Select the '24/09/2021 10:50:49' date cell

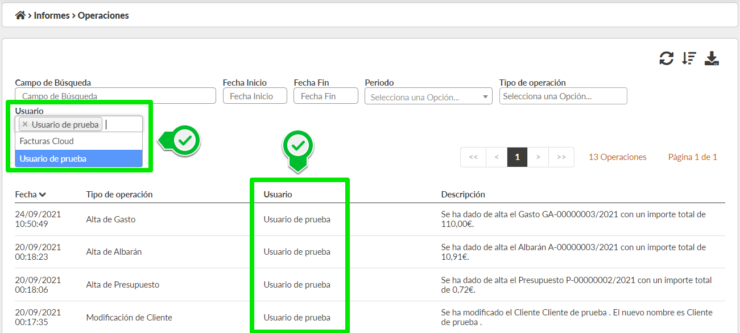click(x=38, y=219)
